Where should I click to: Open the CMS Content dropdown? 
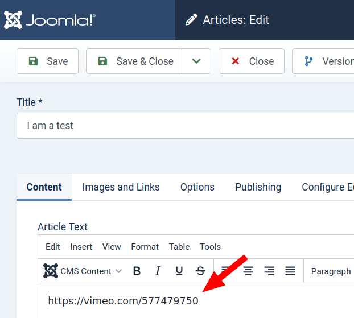pos(83,271)
